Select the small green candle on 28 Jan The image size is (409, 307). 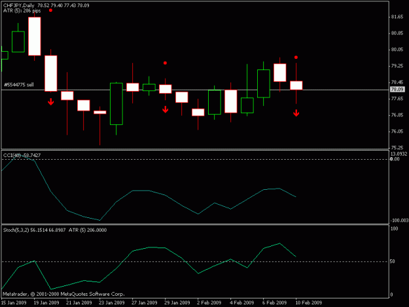(x=149, y=87)
